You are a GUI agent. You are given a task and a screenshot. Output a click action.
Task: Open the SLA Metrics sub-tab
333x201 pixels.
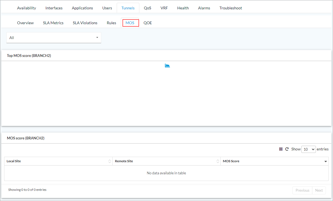coord(53,23)
